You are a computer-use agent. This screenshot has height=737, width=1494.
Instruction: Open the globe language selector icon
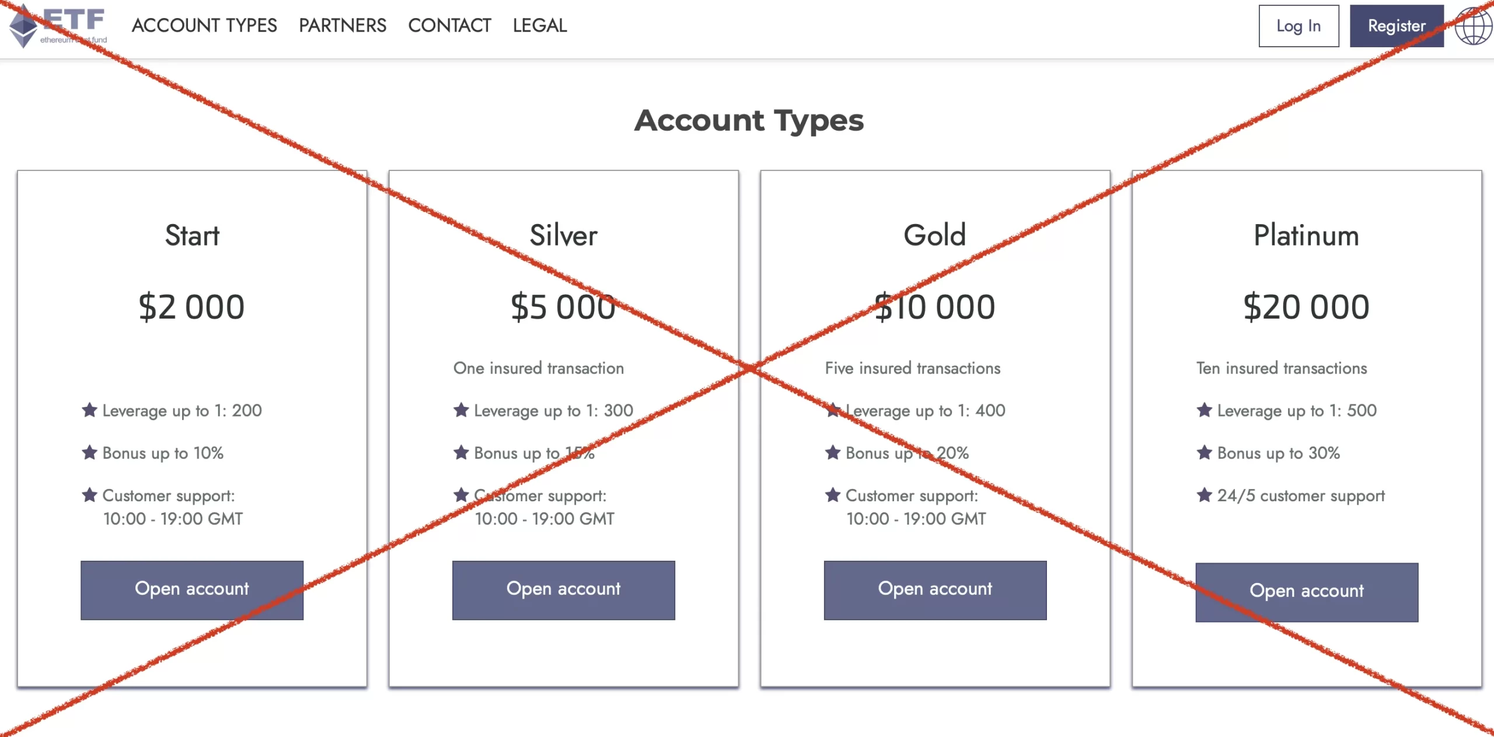click(x=1473, y=26)
